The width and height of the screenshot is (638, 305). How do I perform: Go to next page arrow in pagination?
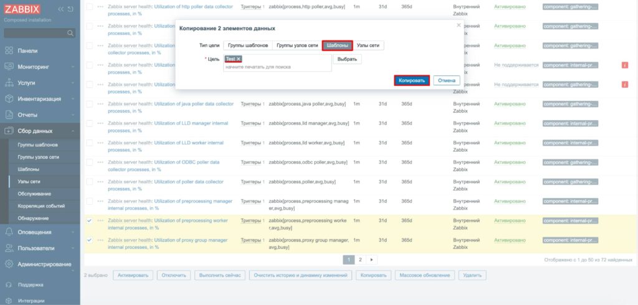371,260
